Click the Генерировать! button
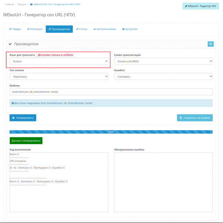 (x=23, y=118)
